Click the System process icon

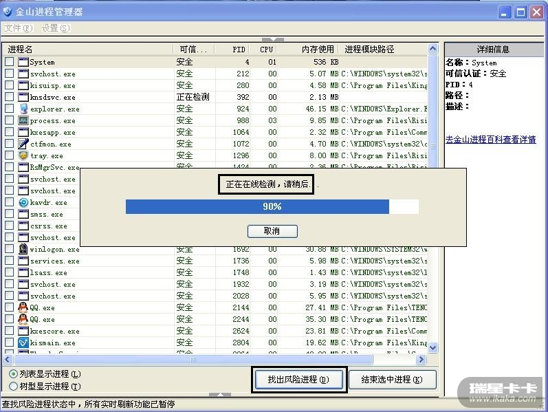pos(23,63)
